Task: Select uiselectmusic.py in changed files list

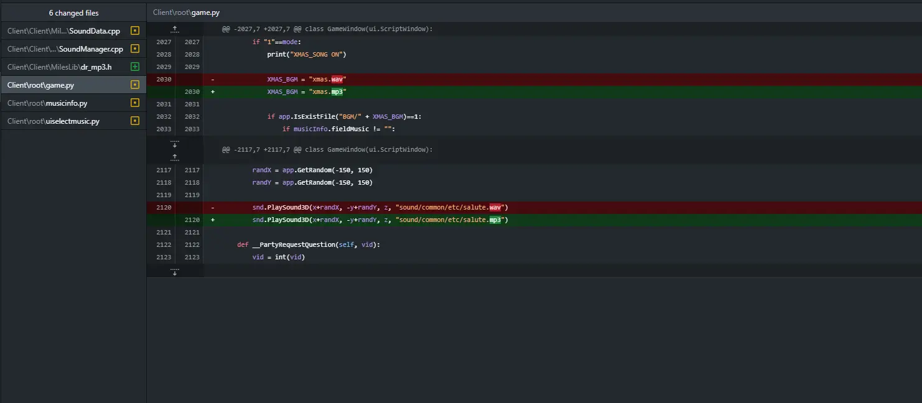Action: [73, 121]
